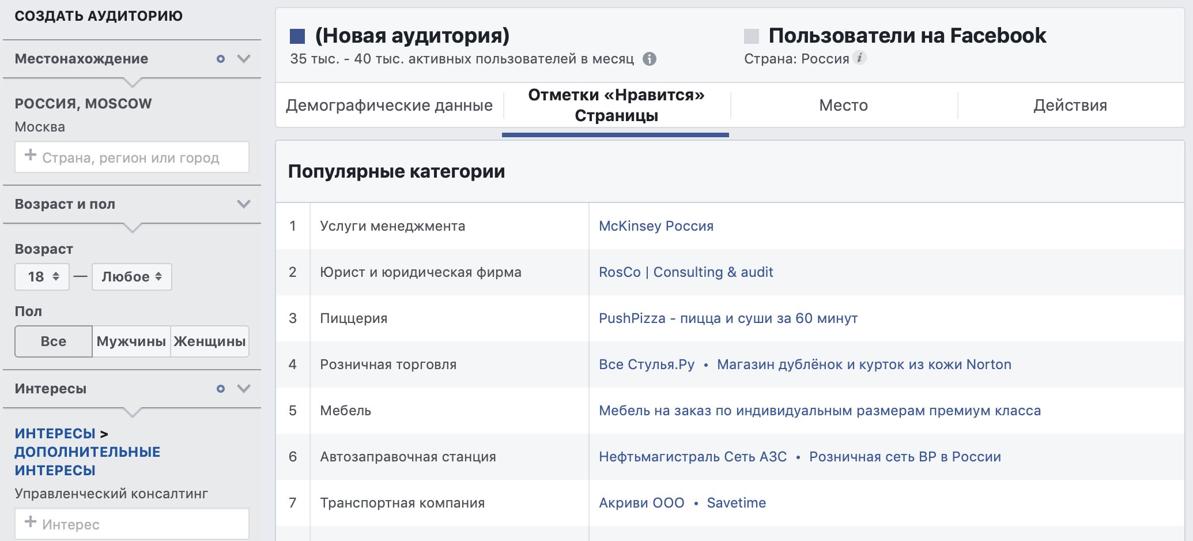Open Savetime page link

click(736, 503)
